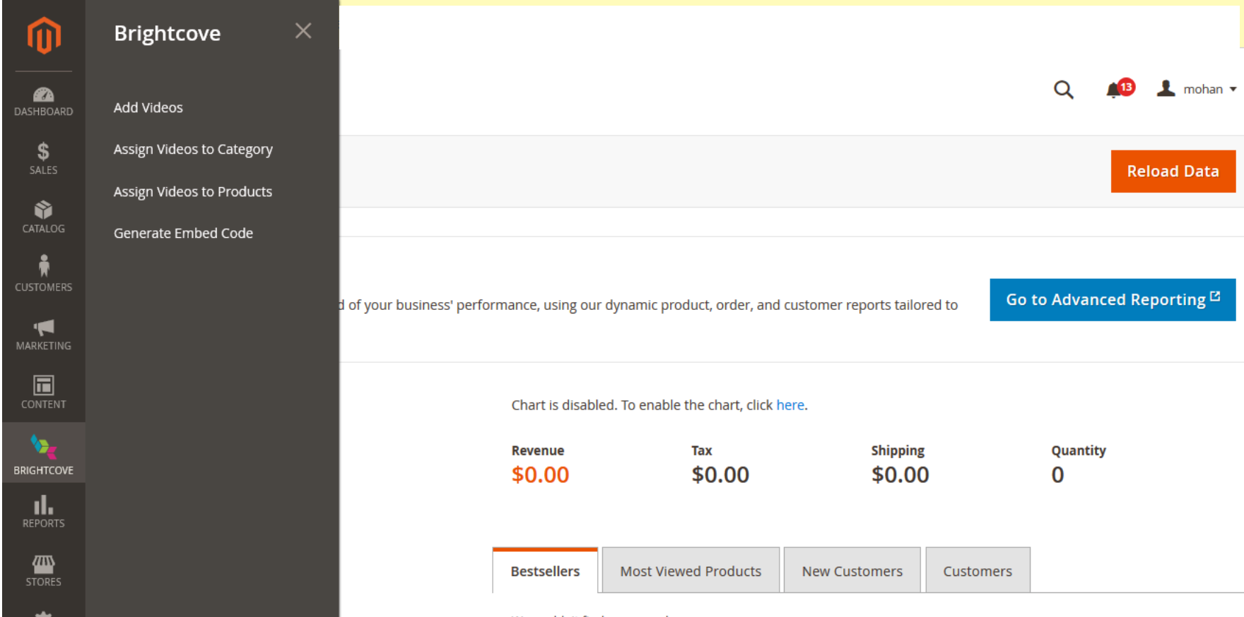Image resolution: width=1244 pixels, height=617 pixels.
Task: Click the search magnifier icon
Action: pos(1063,90)
